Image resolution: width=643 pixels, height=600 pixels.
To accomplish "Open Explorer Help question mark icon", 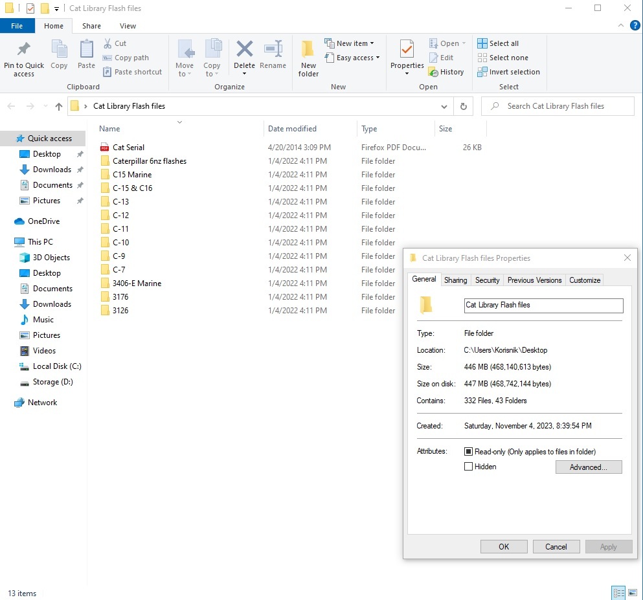I will (635, 25).
